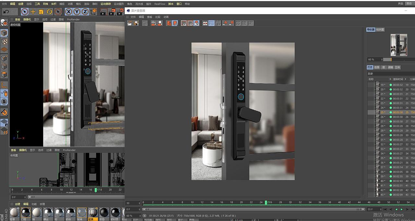Toggle the snap S icon
Viewport: 415px width, 221px height.
pos(4,102)
